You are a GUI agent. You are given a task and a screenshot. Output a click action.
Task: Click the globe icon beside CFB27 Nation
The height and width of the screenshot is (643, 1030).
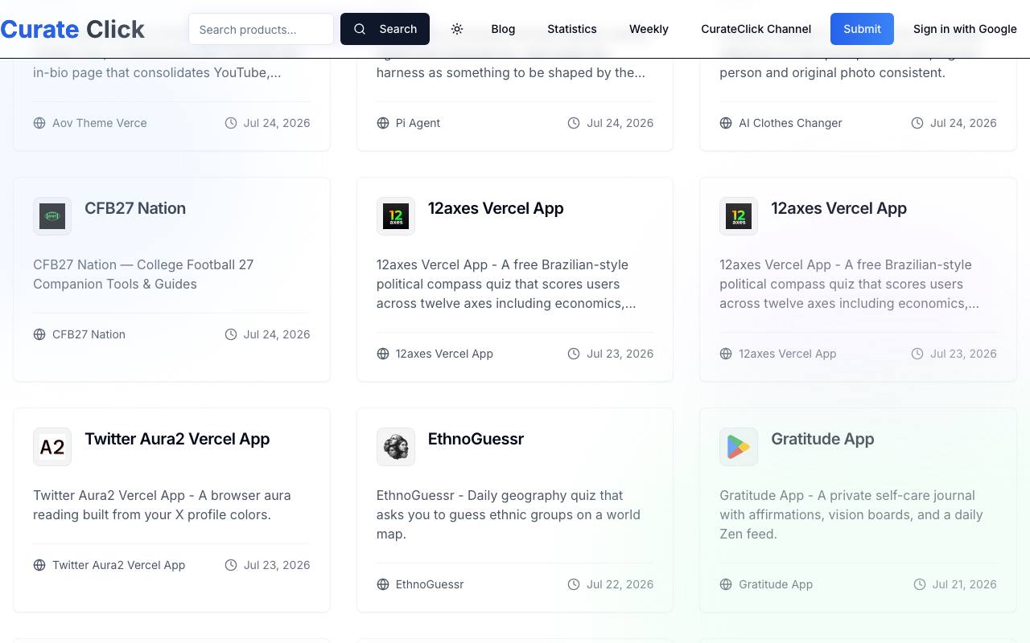tap(39, 334)
